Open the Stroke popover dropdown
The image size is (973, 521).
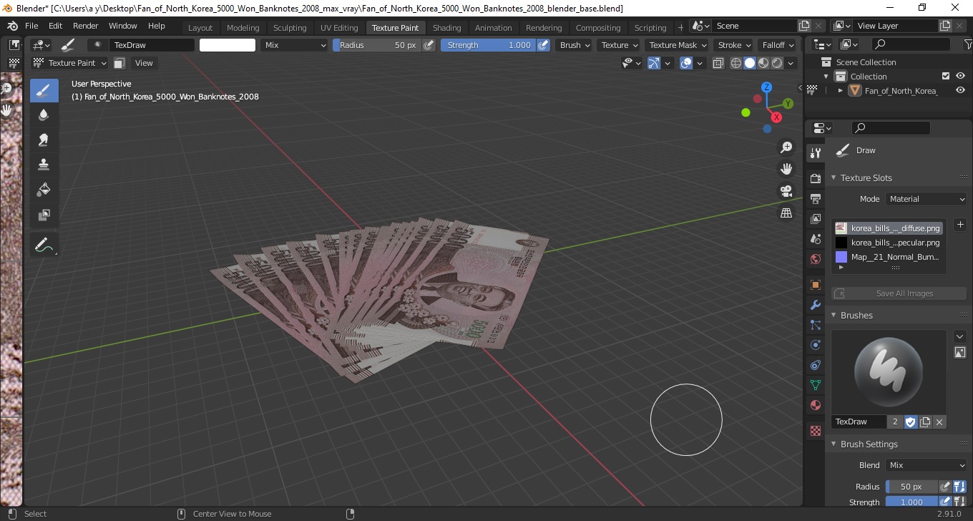[734, 45]
